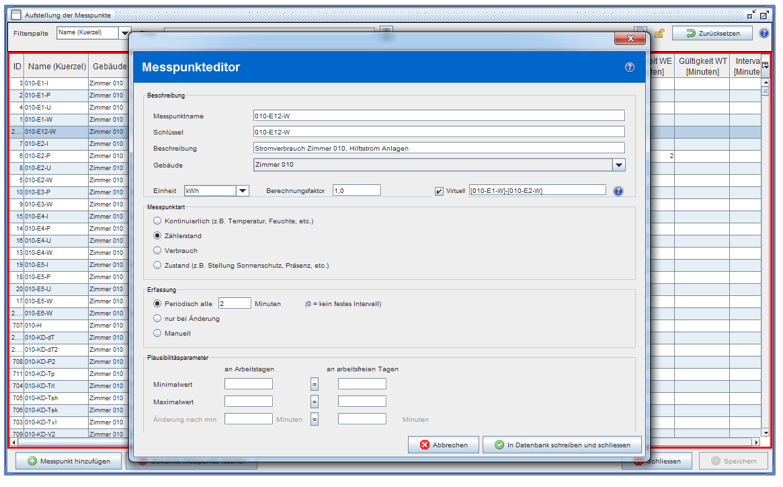Viewport: 783px width, 487px height.
Task: Expand the Einheit unit dropdown
Action: point(243,191)
